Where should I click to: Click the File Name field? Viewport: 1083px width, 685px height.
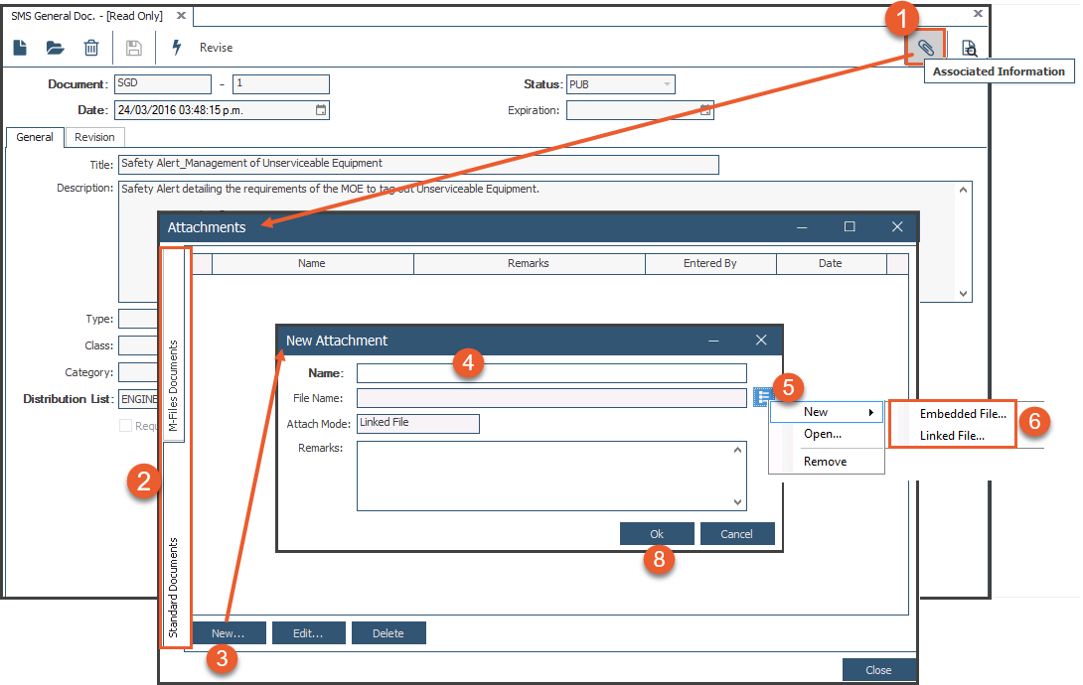[551, 398]
